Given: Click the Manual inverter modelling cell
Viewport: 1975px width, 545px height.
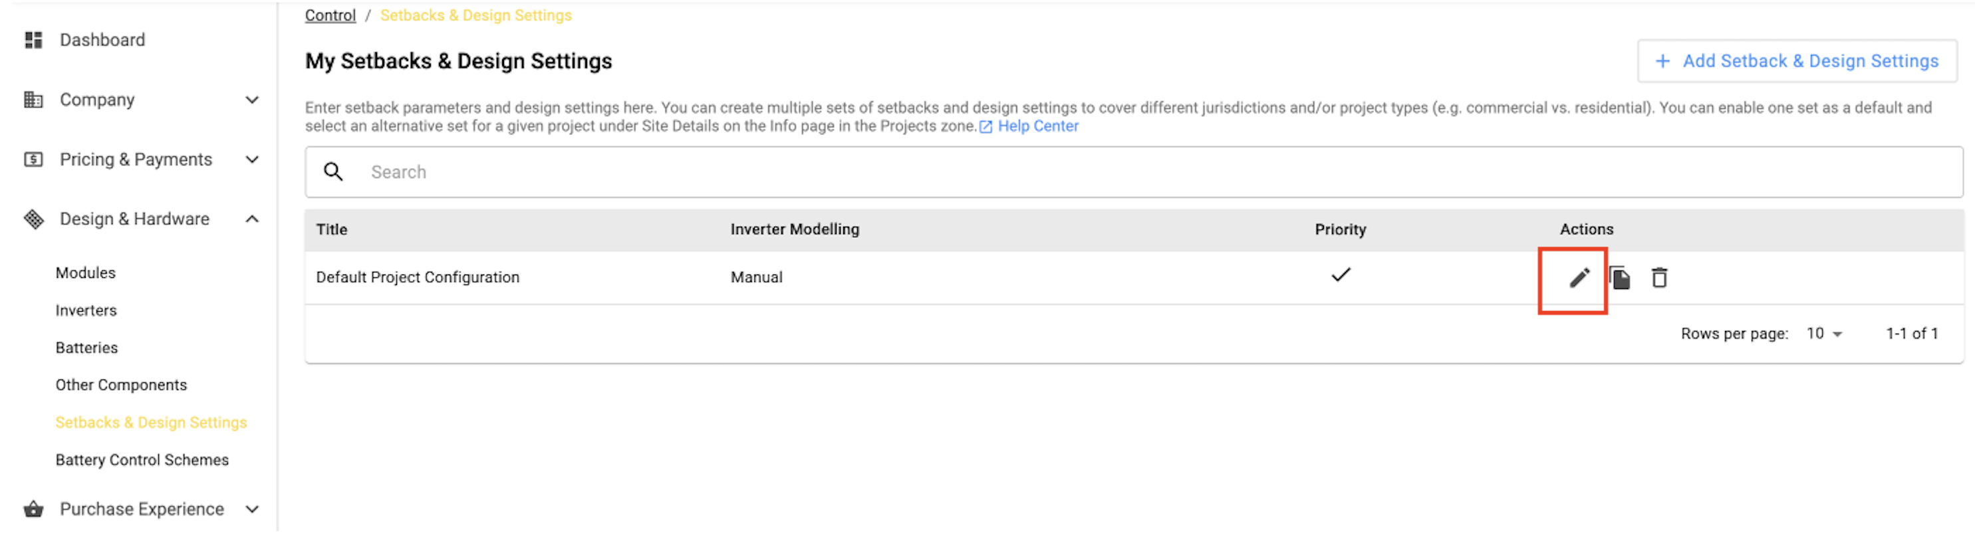Looking at the screenshot, I should [756, 277].
